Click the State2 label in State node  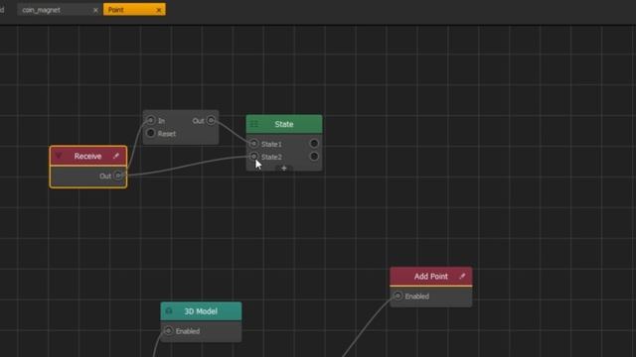pyautogui.click(x=271, y=157)
